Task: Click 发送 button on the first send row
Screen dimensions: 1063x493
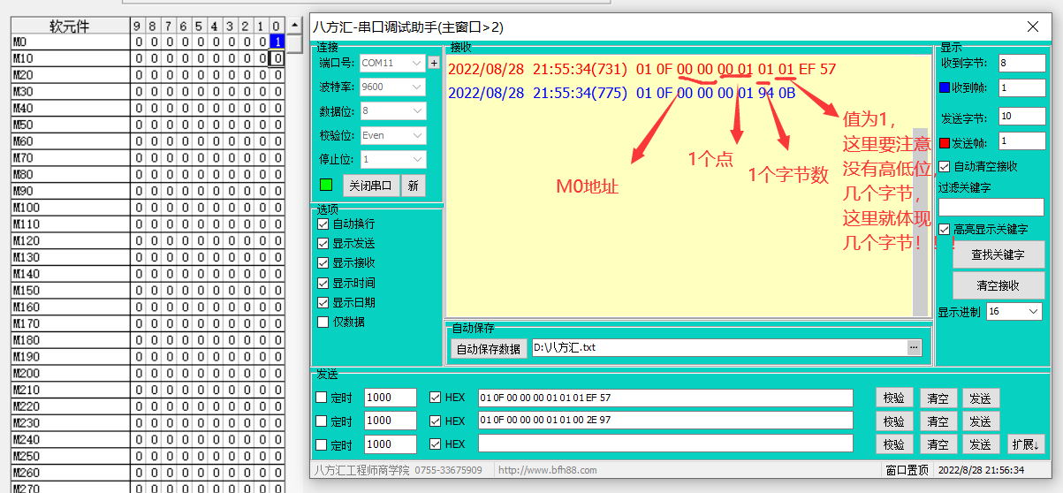Action: tap(980, 398)
